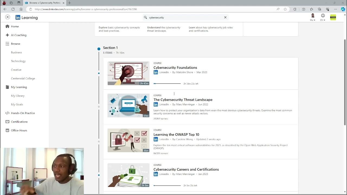The height and width of the screenshot is (195, 347).
Task: Clear the cybersecurity search text
Action: [225, 17]
